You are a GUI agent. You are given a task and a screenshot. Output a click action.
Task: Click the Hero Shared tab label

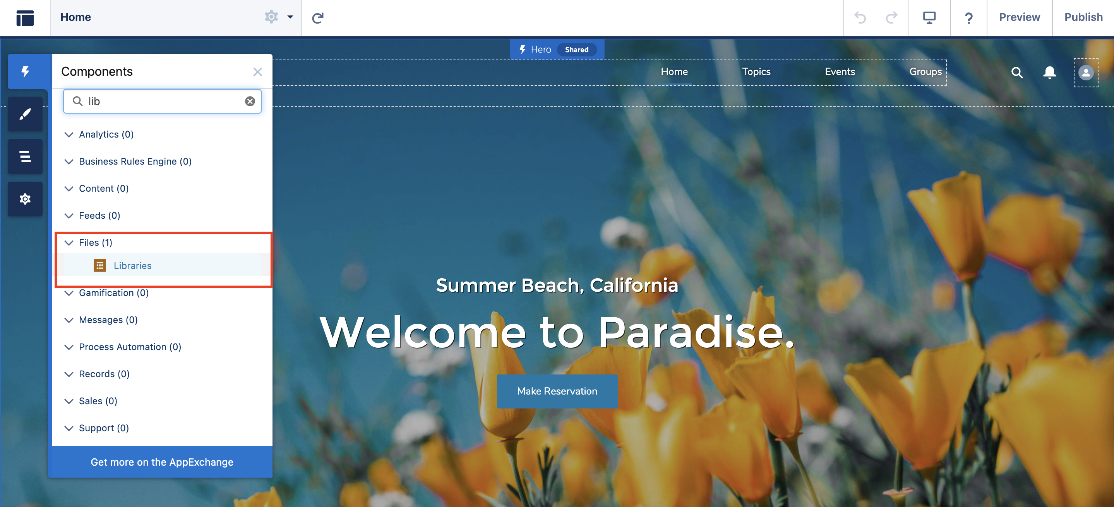tap(556, 49)
